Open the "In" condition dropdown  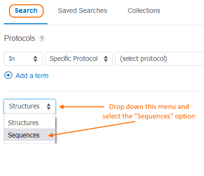23,59
